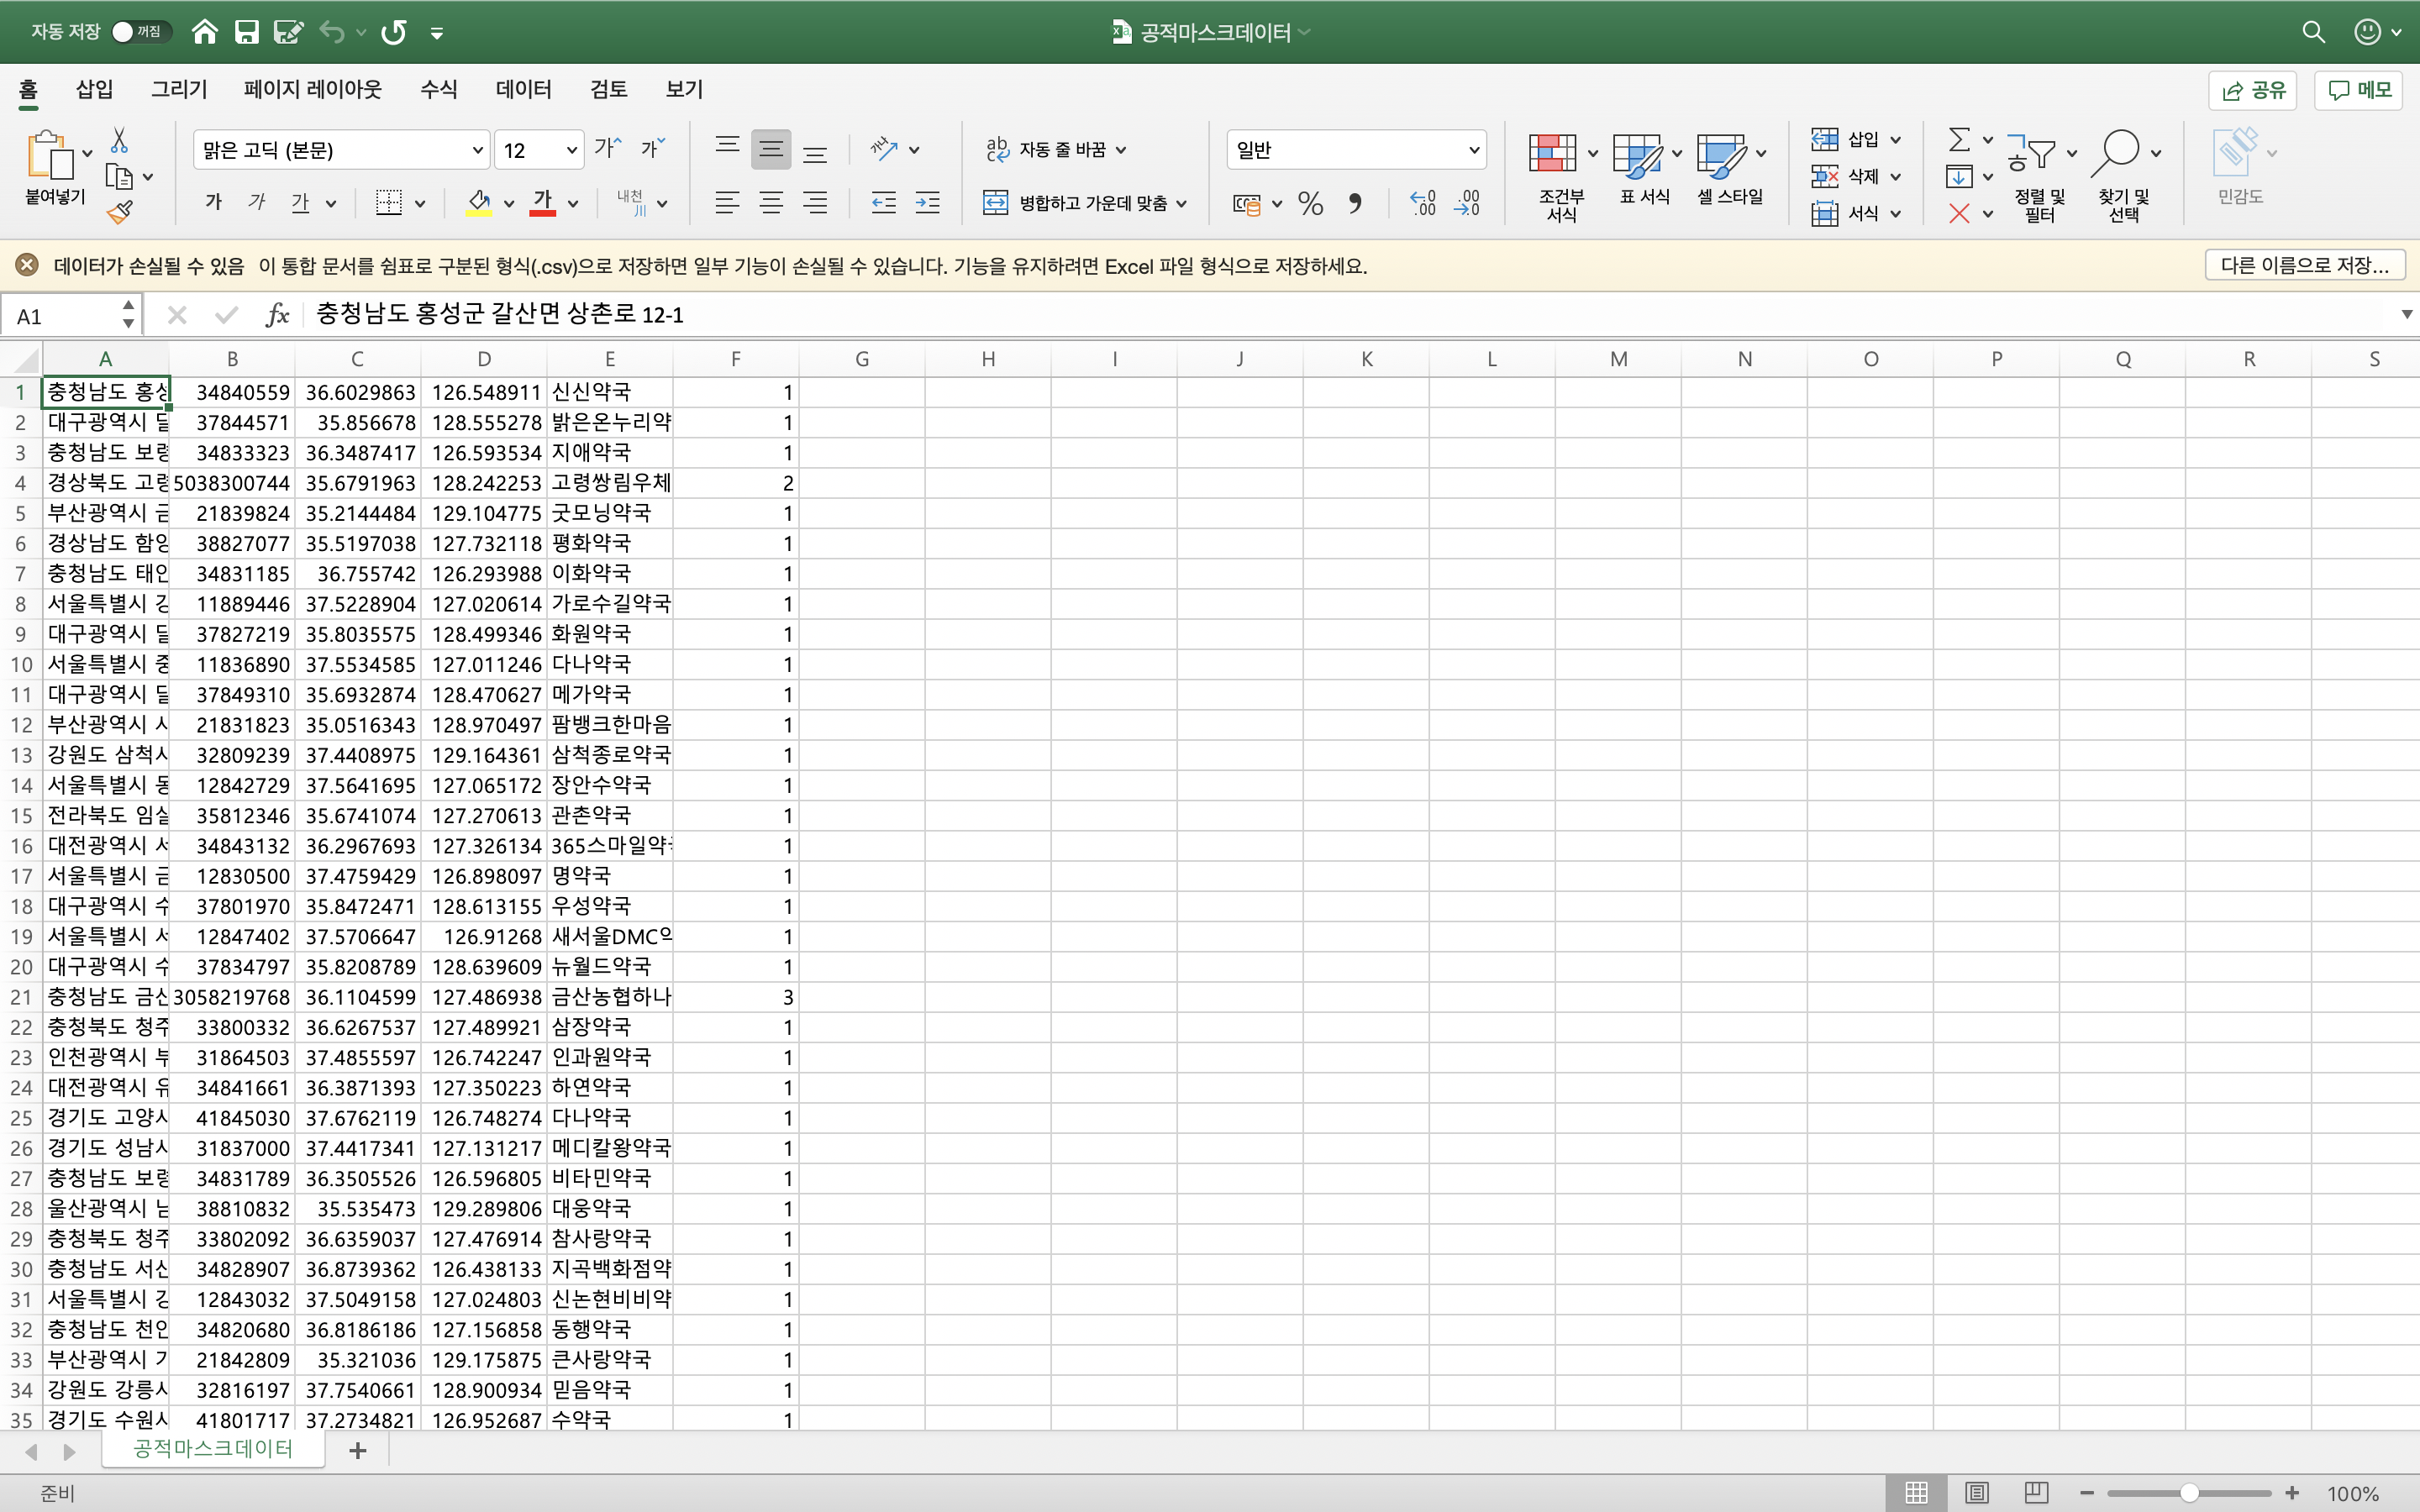Switch to Page Layout view
Viewport: 2420px width, 1512px height.
[x=1976, y=1492]
